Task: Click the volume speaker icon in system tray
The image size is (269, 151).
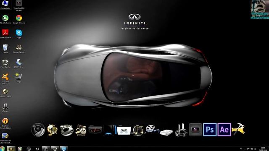Action: point(255,149)
